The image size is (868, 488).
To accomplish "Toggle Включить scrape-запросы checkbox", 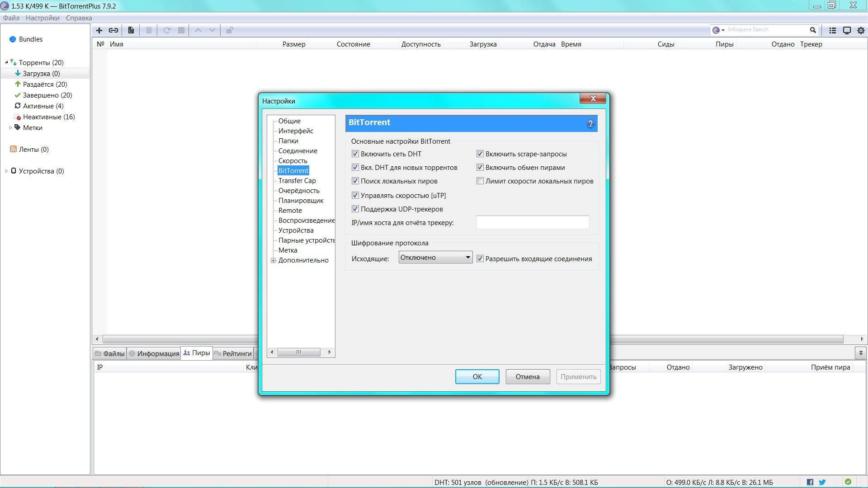I will tap(480, 154).
